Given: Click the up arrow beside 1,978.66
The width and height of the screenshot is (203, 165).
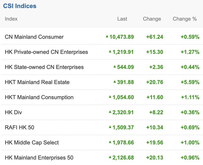Looking at the screenshot, I should pos(110,142).
